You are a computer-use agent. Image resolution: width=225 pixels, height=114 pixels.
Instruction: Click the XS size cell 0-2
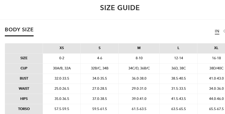(x=62, y=58)
